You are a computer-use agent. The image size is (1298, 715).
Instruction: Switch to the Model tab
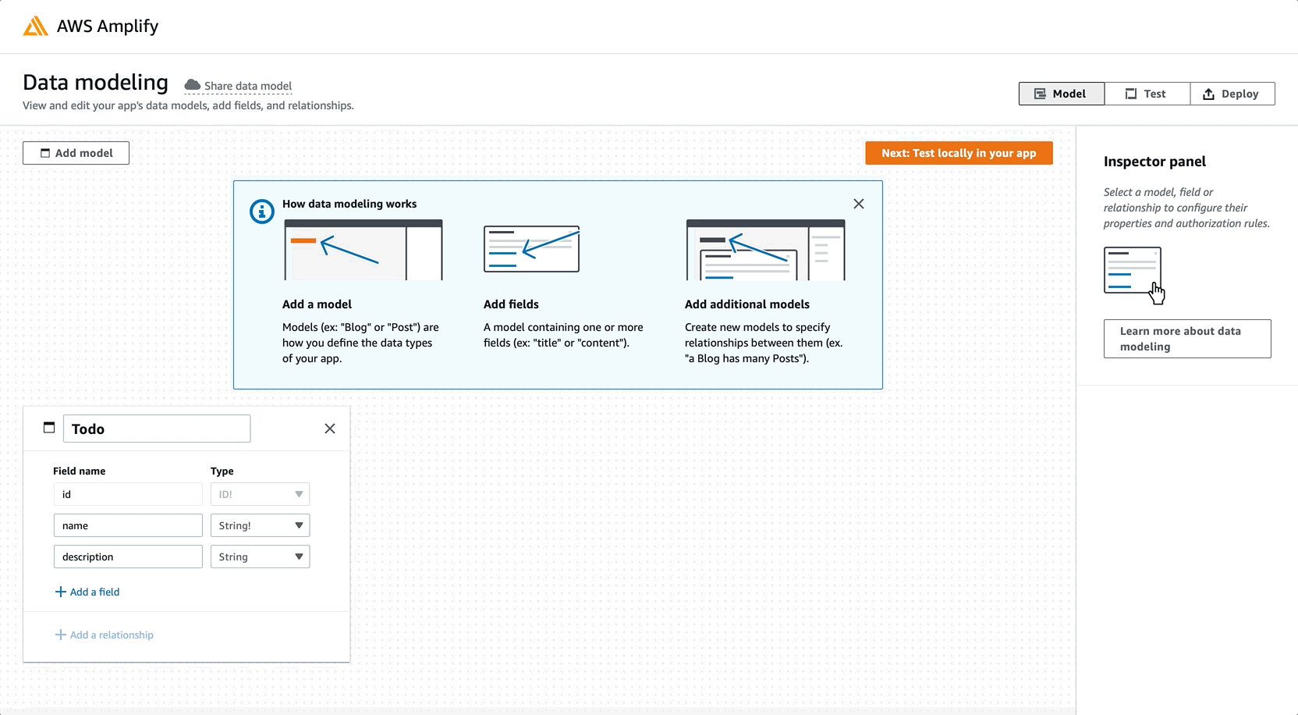coord(1061,94)
